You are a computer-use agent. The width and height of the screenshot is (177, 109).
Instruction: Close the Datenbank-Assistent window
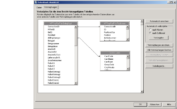175,2
